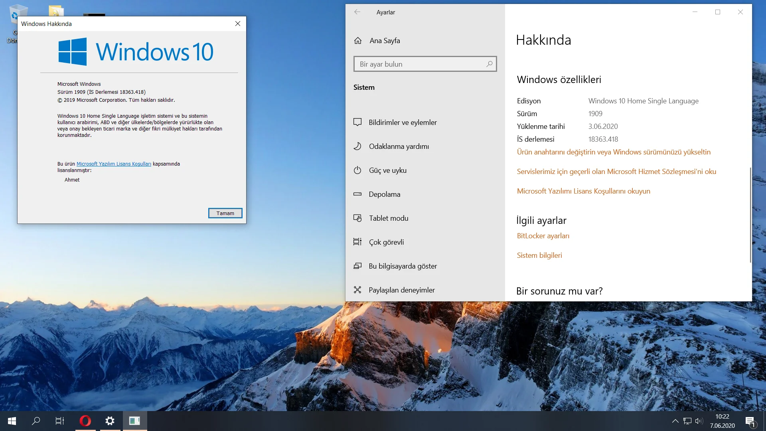Open Opera browser from the taskbar

click(85, 421)
